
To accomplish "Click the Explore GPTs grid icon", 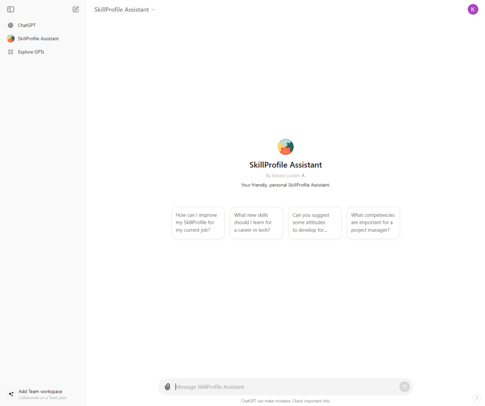I will click(10, 52).
